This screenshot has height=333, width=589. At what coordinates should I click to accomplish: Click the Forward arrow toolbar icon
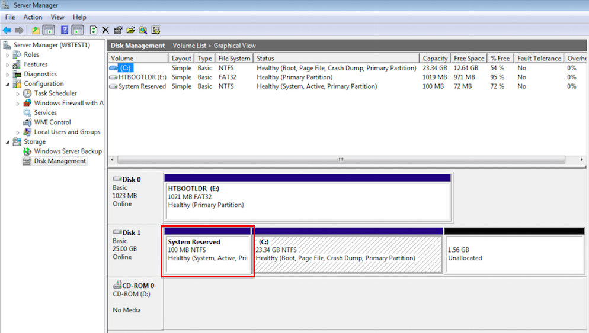(x=19, y=30)
